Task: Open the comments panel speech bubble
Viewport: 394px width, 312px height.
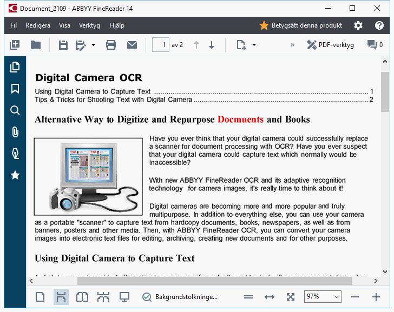Action: click(375, 45)
